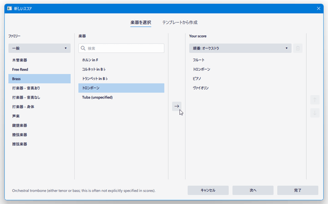Switch to the テンプレートから作成 tab
Screen dimensions: 328x204
[x=180, y=23]
